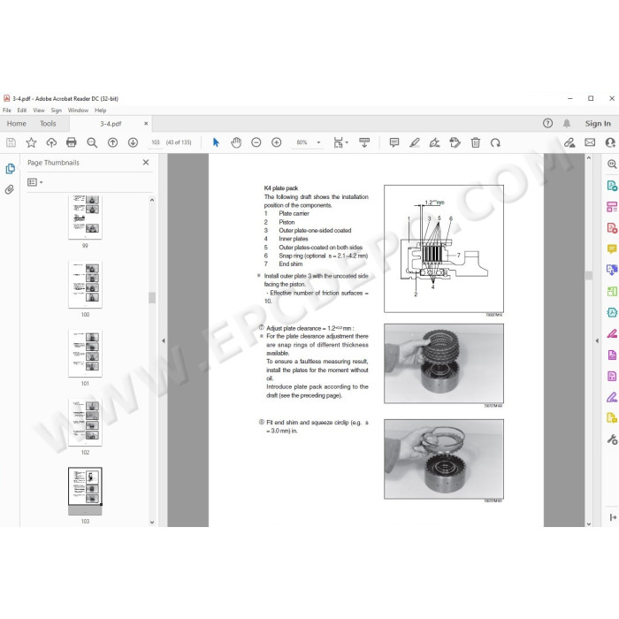Viewport: 619px width, 619px height.
Task: Zoom out with the minus icon
Action: (x=256, y=142)
